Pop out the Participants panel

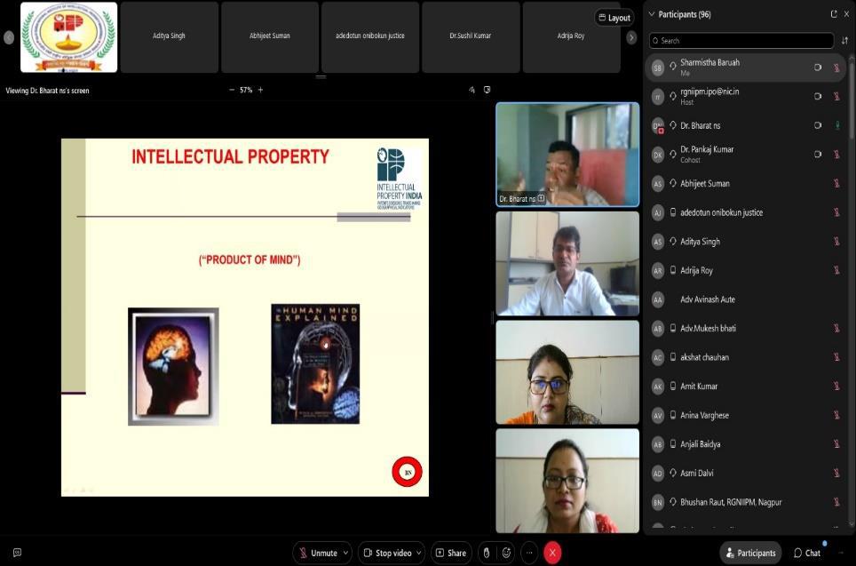833,14
